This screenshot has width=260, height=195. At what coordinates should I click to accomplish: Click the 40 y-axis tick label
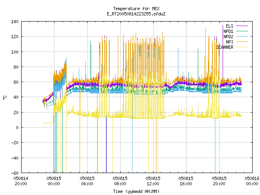point(16,97)
